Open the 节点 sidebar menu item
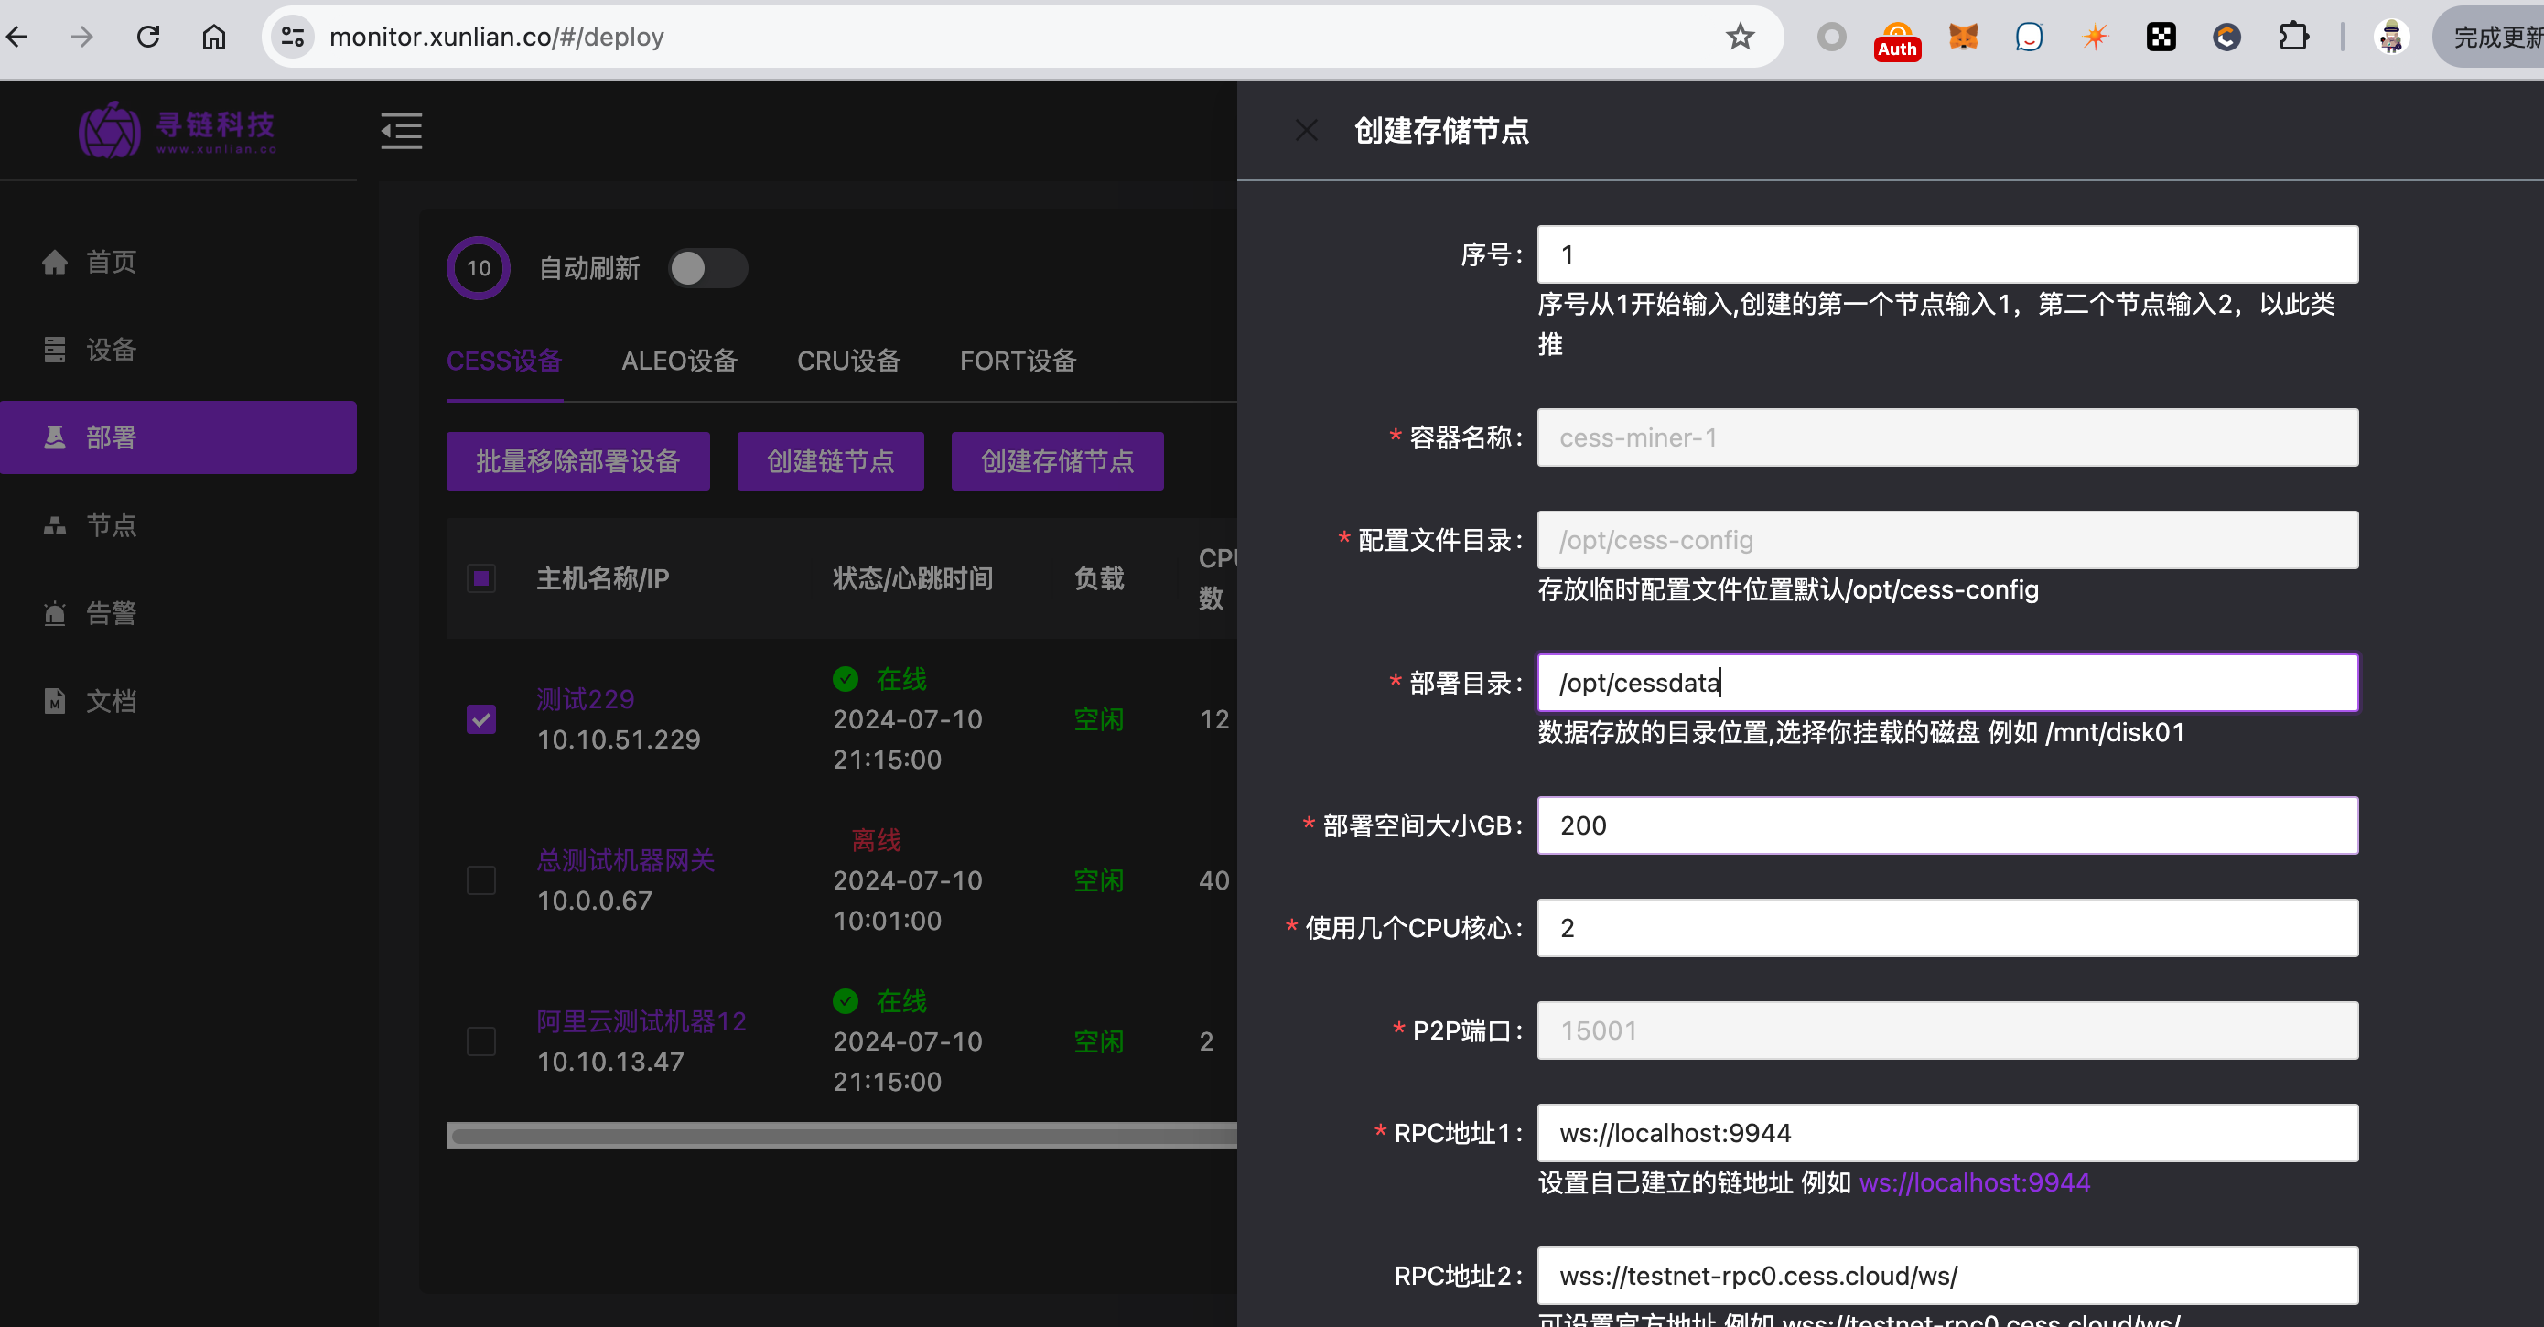 111,524
